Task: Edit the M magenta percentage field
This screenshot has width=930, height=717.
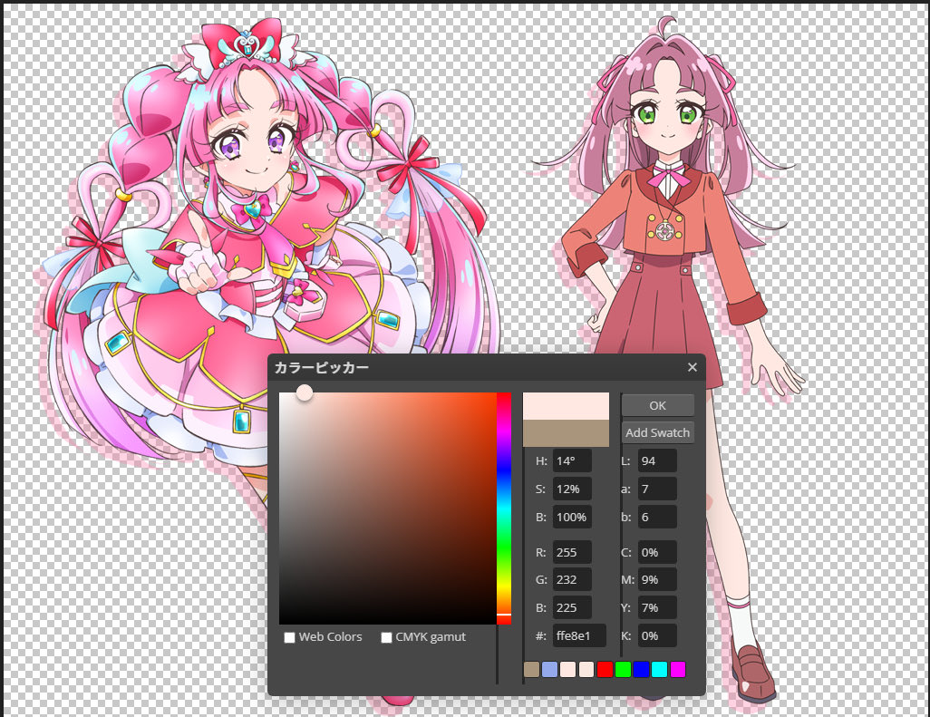Action: [x=657, y=579]
